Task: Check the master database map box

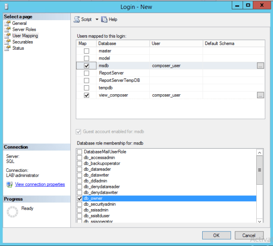Action: pyautogui.click(x=87, y=51)
